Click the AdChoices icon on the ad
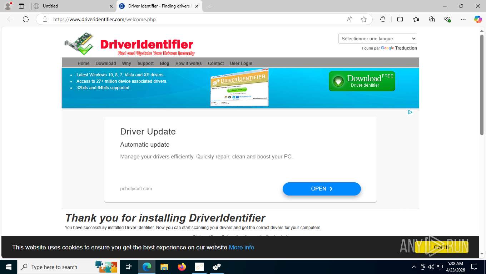486x274 pixels. (410, 112)
